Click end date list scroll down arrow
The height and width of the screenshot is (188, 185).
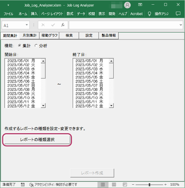pyautogui.click(x=111, y=106)
